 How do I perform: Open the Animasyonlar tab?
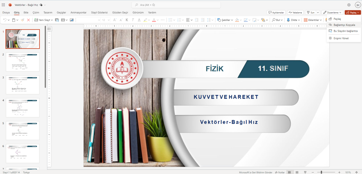(79, 12)
